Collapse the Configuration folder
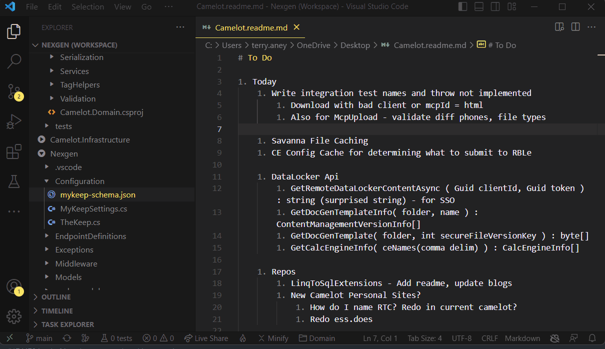 pos(79,181)
